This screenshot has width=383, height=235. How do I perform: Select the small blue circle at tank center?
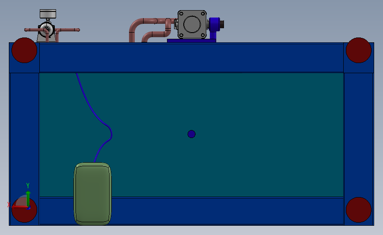pyautogui.click(x=192, y=134)
